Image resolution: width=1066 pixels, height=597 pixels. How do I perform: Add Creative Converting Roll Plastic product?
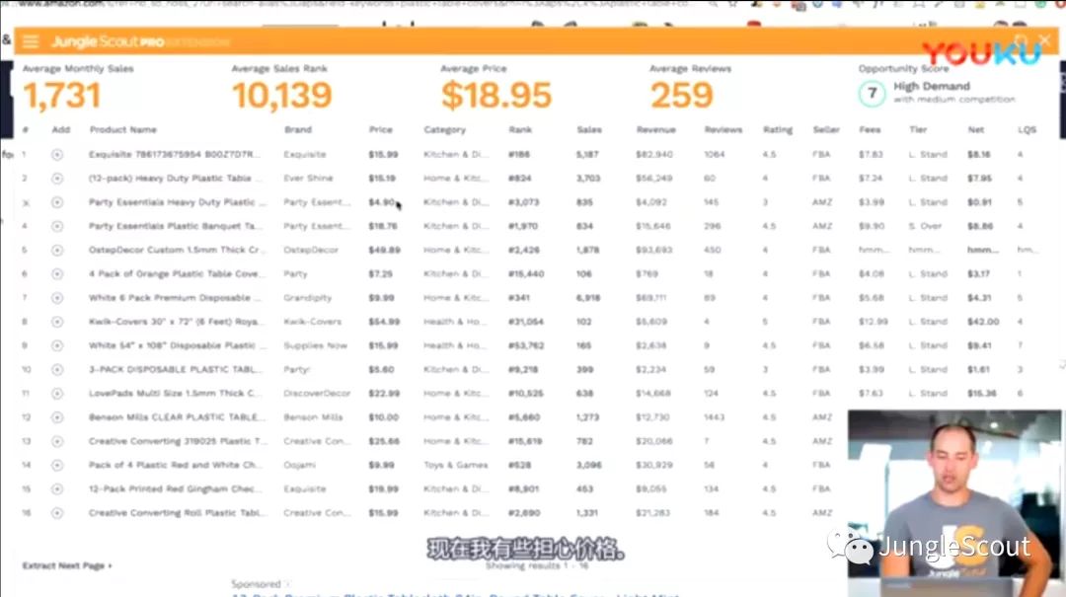click(57, 513)
